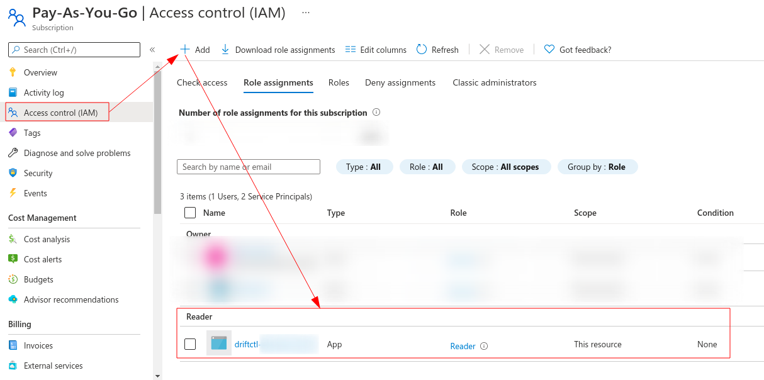
Task: Open the Edit columns tool
Action: tap(376, 49)
